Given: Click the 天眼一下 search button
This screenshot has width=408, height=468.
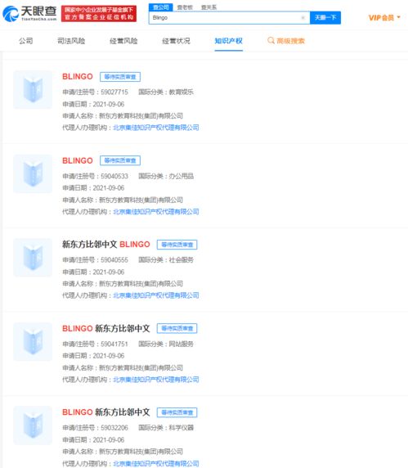Looking at the screenshot, I should 325,18.
